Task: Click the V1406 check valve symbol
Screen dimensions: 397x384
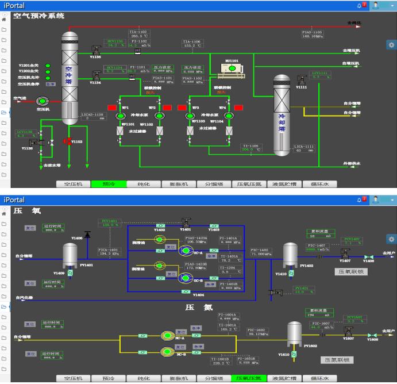Action: coord(87,233)
